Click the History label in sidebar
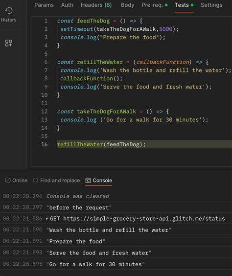232x276 pixels. 9,20
